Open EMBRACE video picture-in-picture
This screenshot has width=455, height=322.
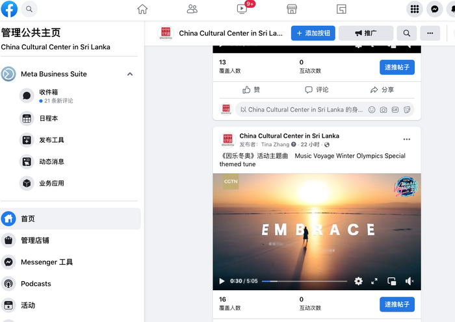point(391,281)
